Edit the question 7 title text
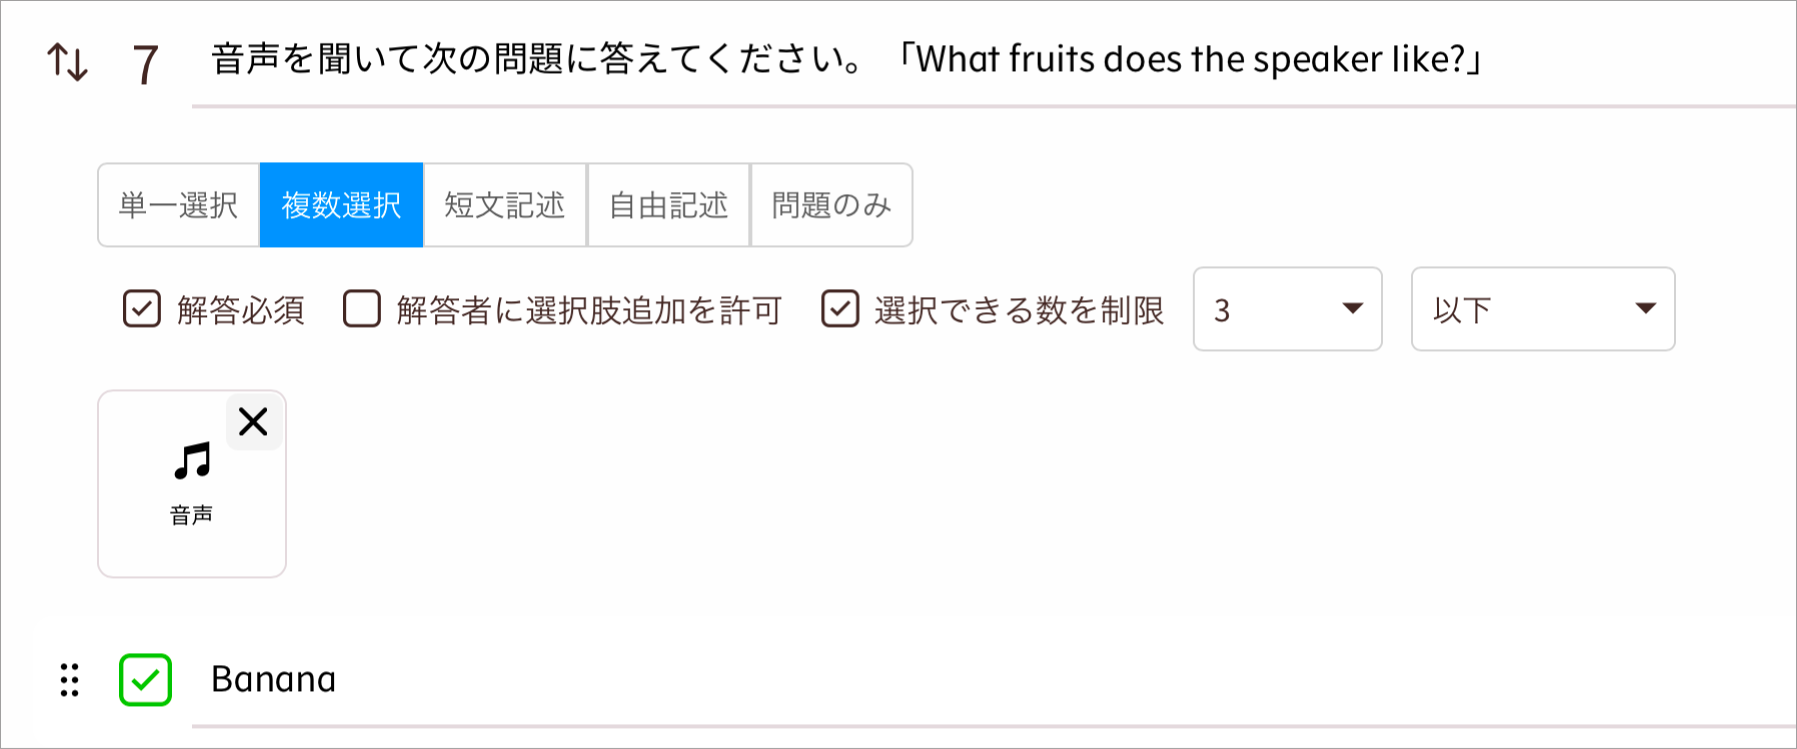Viewport: 1797px width, 749px height. [837, 60]
